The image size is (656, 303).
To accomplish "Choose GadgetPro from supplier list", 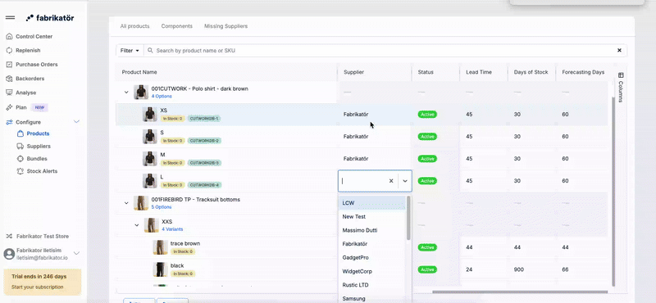I will click(x=372, y=257).
